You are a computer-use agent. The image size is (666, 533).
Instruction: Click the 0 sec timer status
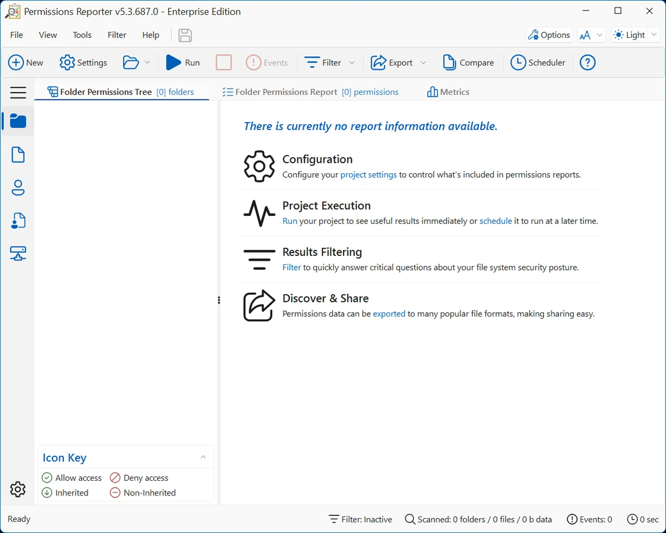643,520
